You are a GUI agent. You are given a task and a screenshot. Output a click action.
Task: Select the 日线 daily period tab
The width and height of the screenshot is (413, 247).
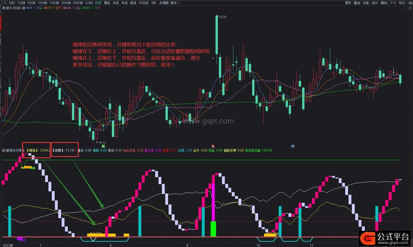point(98,3)
